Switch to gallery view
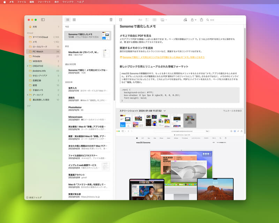Screen dimensions: 279x223 [x=74, y=20]
